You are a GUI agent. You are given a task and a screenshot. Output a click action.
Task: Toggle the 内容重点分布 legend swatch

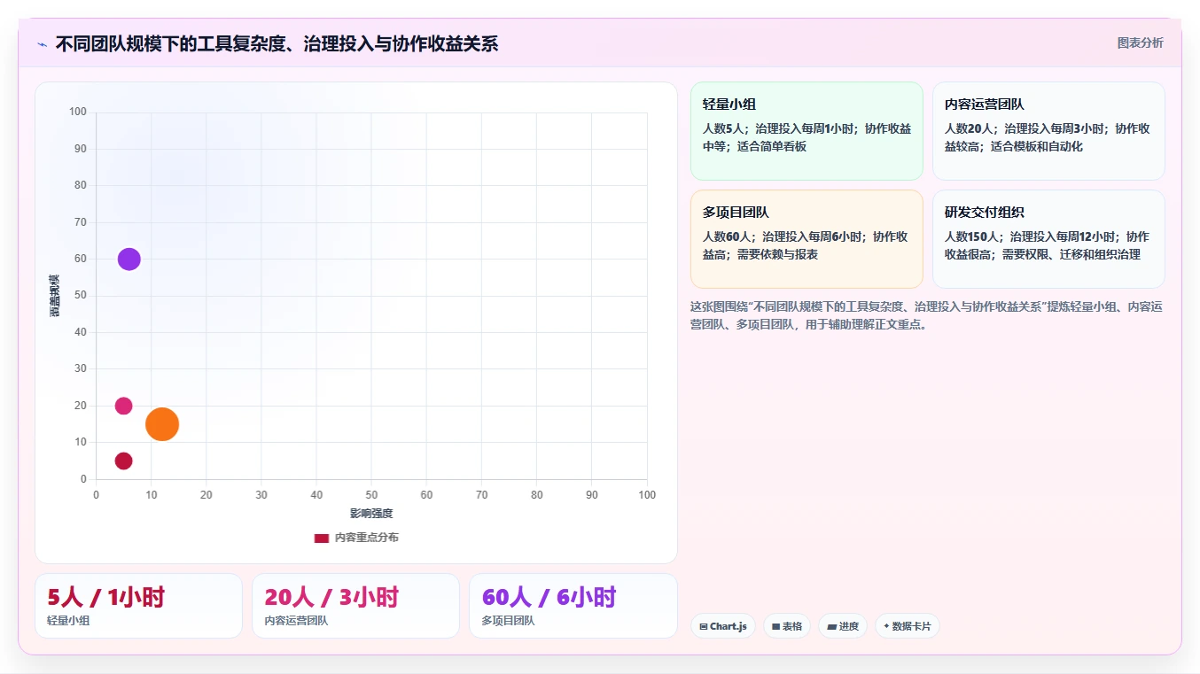point(322,538)
